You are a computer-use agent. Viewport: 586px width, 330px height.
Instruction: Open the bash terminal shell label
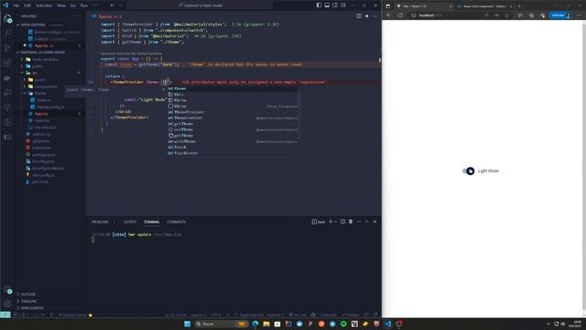[x=319, y=222]
